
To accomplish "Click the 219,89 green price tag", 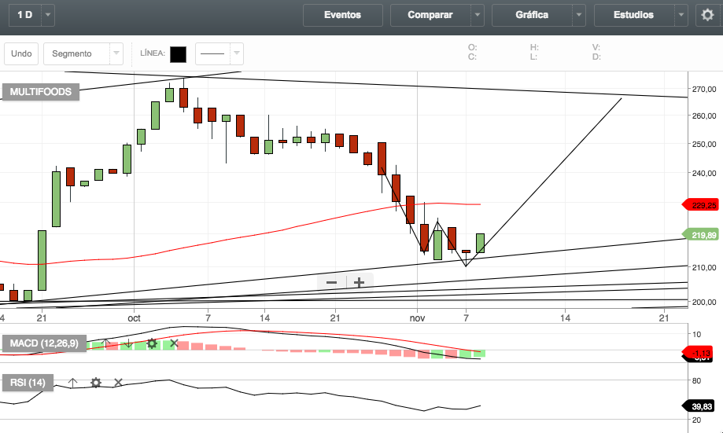I will (701, 235).
